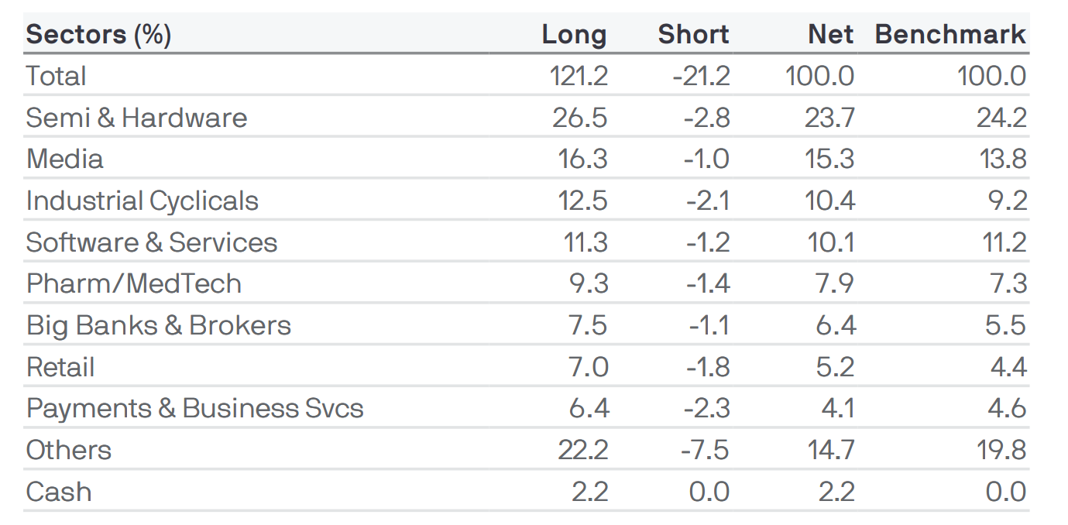Click the Total long value 121.2
This screenshot has width=1068, height=525.
579,76
